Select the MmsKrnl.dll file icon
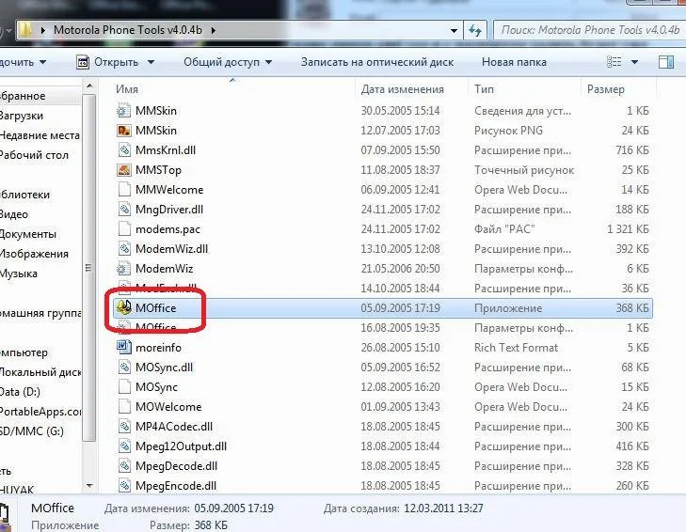The width and height of the screenshot is (686, 532). [x=124, y=150]
